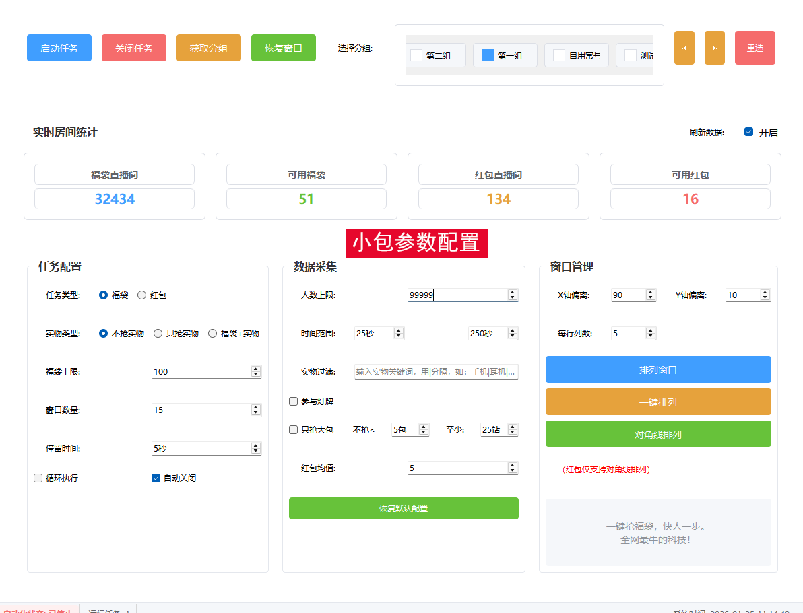Click the right arrow group scroll button

[x=714, y=48]
